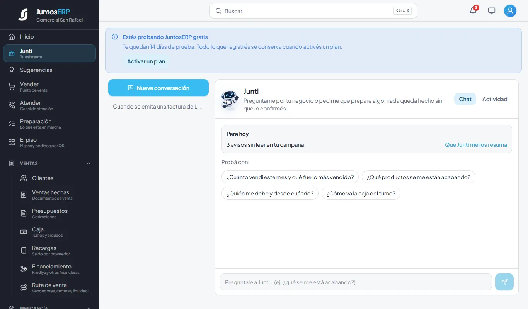Click the info icon in trial banner
The height and width of the screenshot is (309, 528).
coord(115,37)
